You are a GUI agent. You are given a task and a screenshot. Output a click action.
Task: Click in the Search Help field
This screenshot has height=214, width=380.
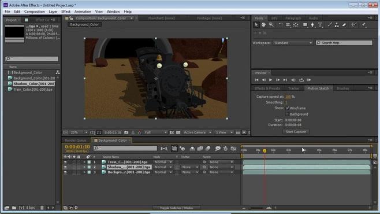click(344, 43)
